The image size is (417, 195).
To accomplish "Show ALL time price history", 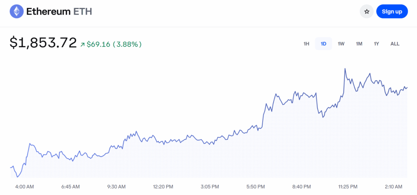I will [395, 44].
